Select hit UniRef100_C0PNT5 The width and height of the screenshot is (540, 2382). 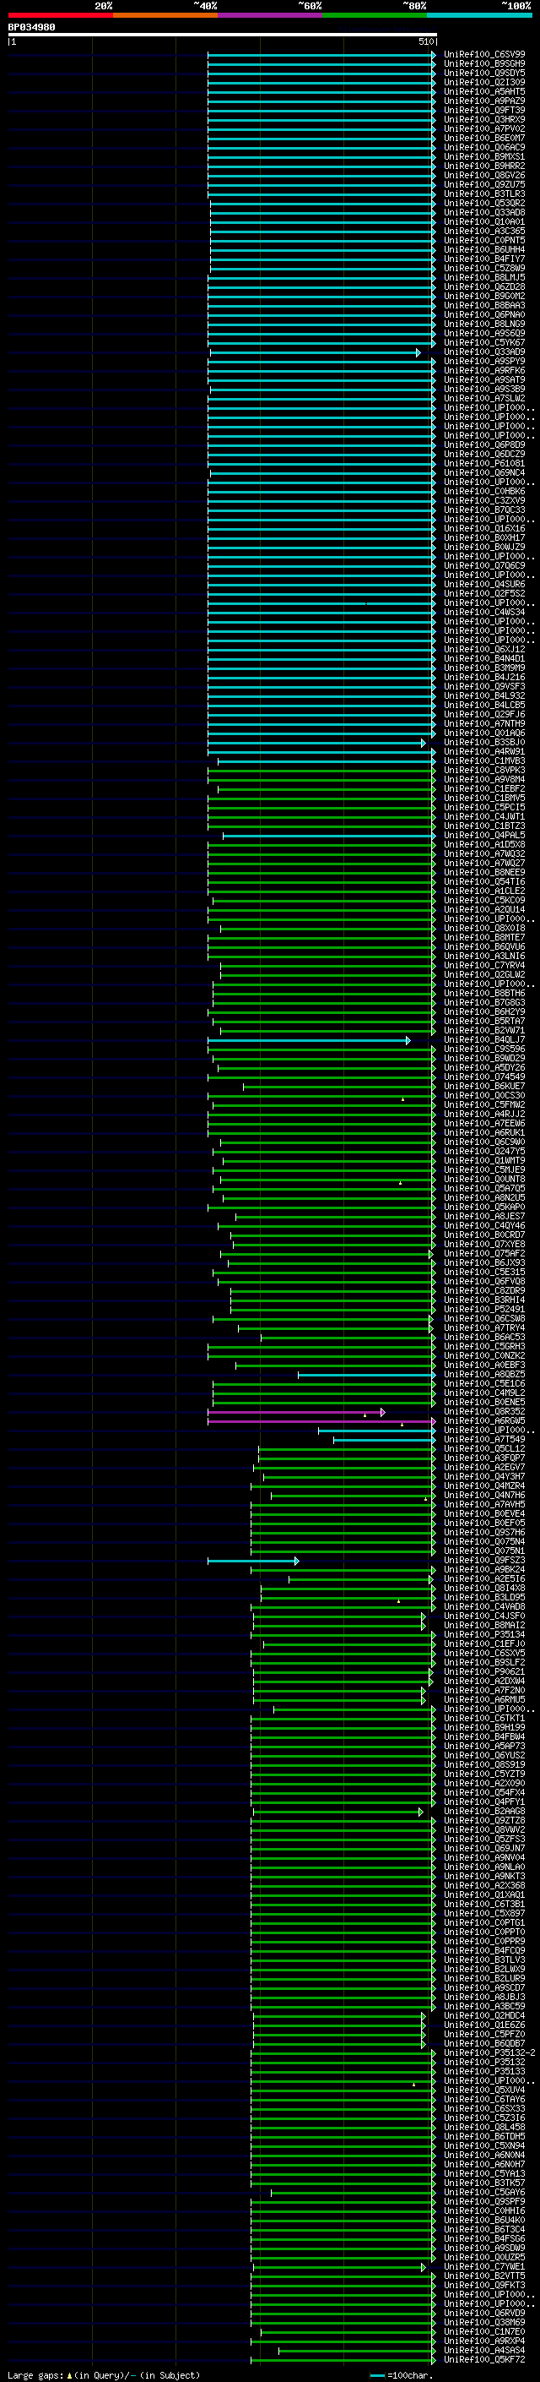[x=483, y=241]
